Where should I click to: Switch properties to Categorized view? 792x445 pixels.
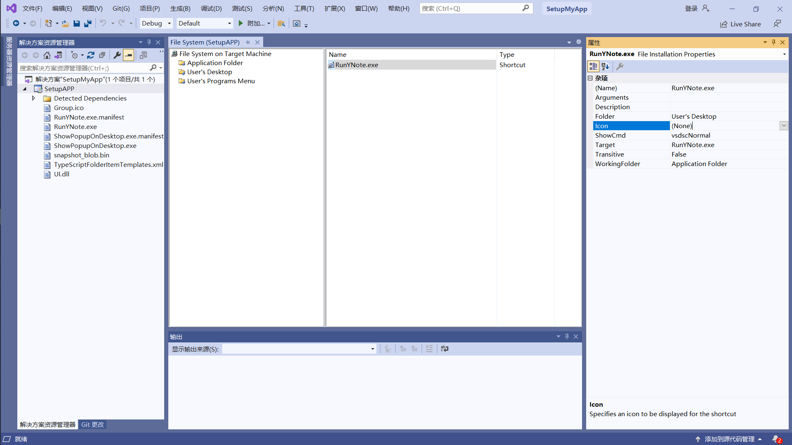[593, 66]
